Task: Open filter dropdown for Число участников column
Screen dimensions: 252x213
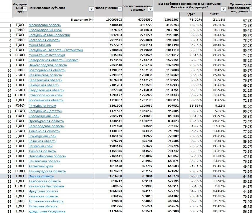Action: point(120,9)
